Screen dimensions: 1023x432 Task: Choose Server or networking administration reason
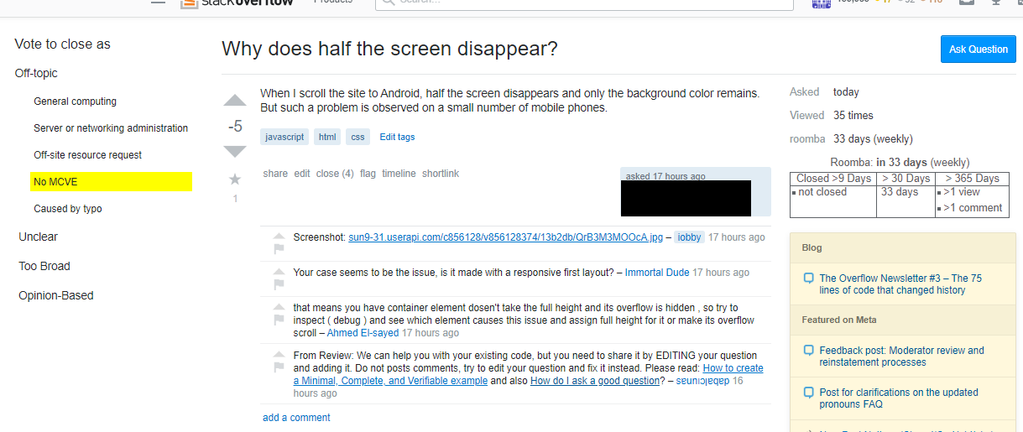(111, 128)
